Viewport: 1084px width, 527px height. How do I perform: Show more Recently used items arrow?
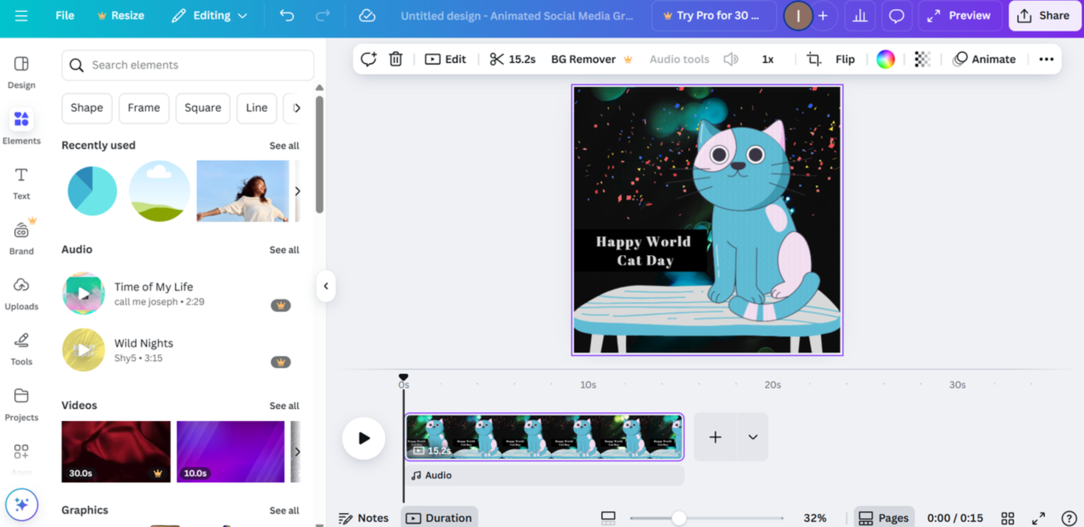click(298, 191)
